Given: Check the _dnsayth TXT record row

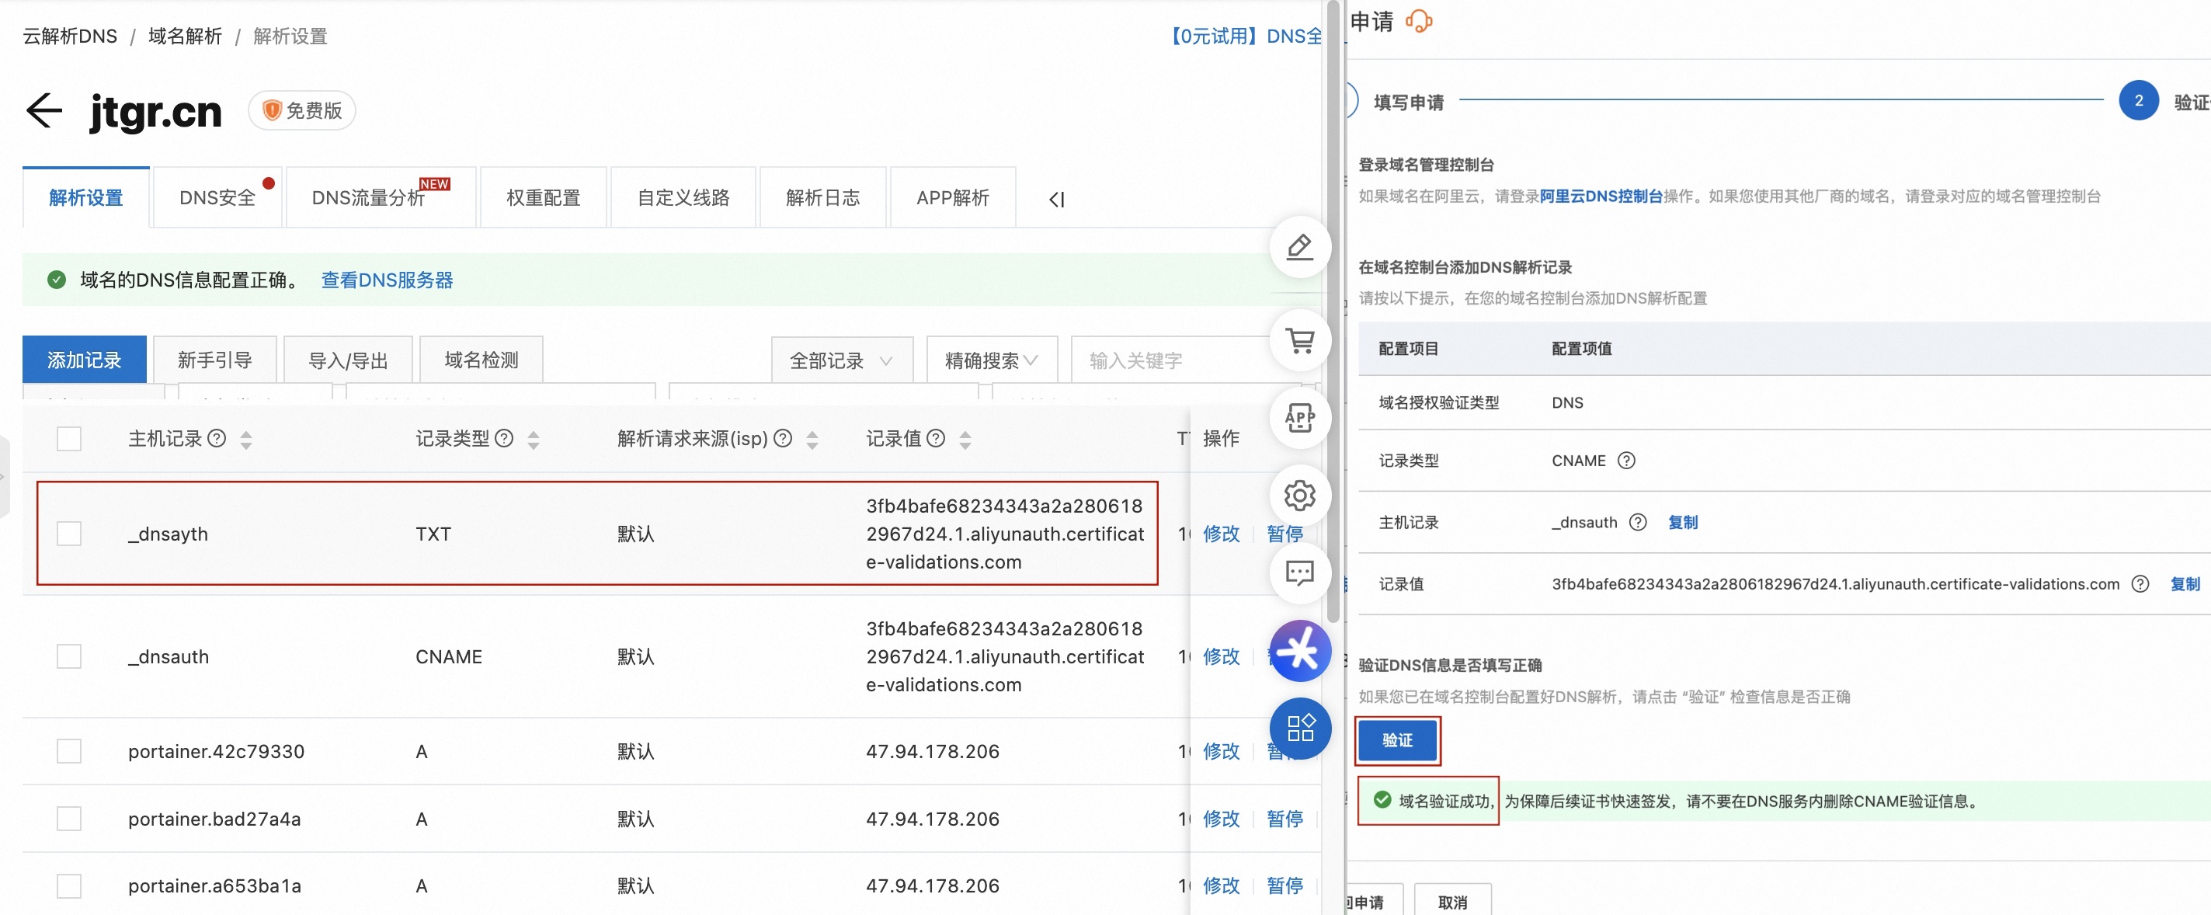Looking at the screenshot, I should click(68, 533).
